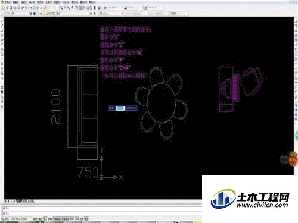Open the Layer Properties Manager icon
The image size is (298, 223).
click(31, 14)
